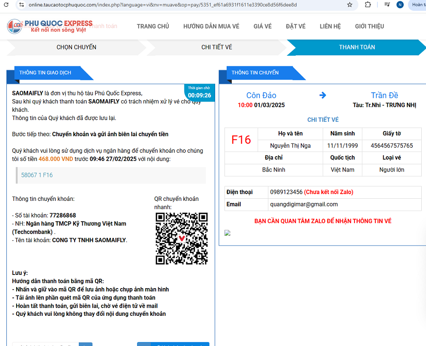Viewport: 426px width, 346px height.
Task: Open the Chrome profile avatar N
Action: click(x=400, y=5)
